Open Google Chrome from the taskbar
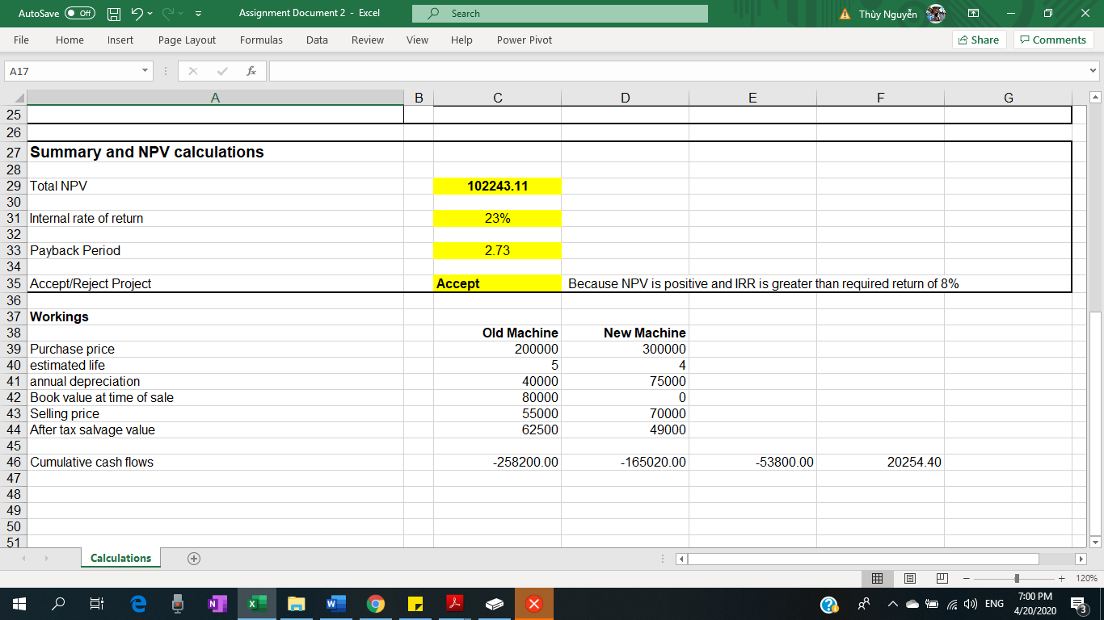The width and height of the screenshot is (1104, 620). 375,604
